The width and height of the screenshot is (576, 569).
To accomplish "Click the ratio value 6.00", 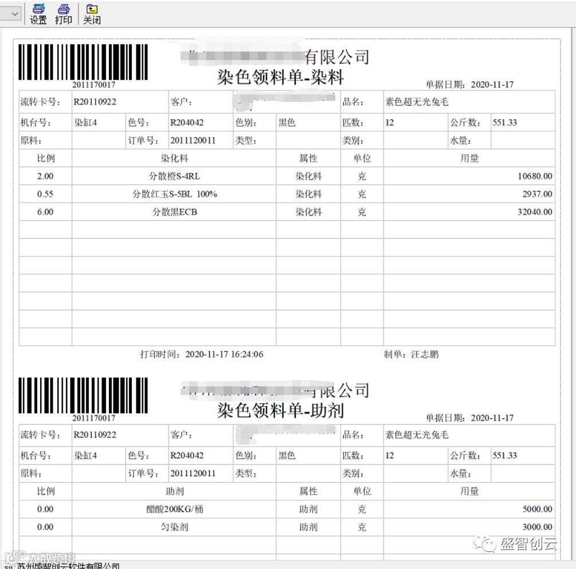I will point(45,212).
